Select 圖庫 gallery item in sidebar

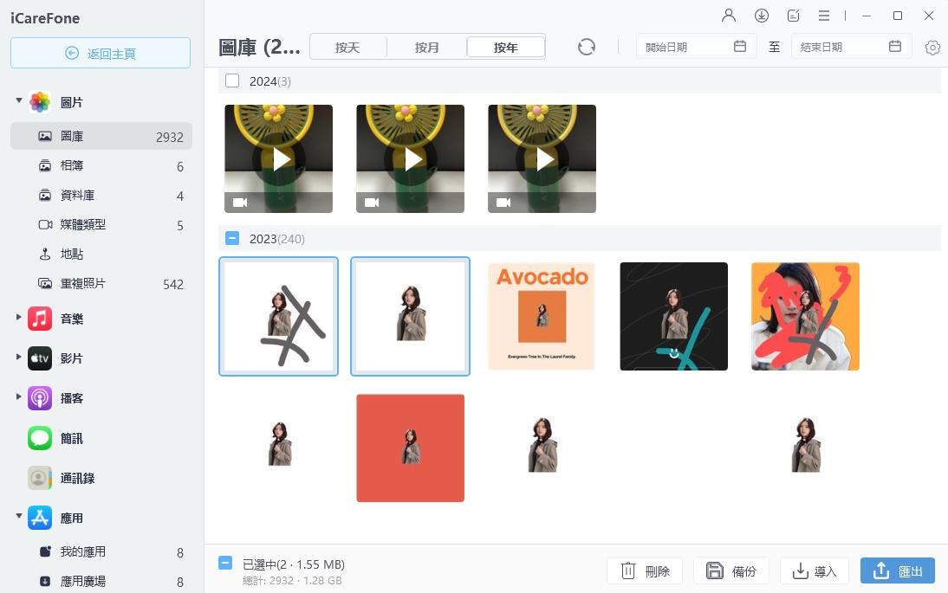click(x=101, y=137)
